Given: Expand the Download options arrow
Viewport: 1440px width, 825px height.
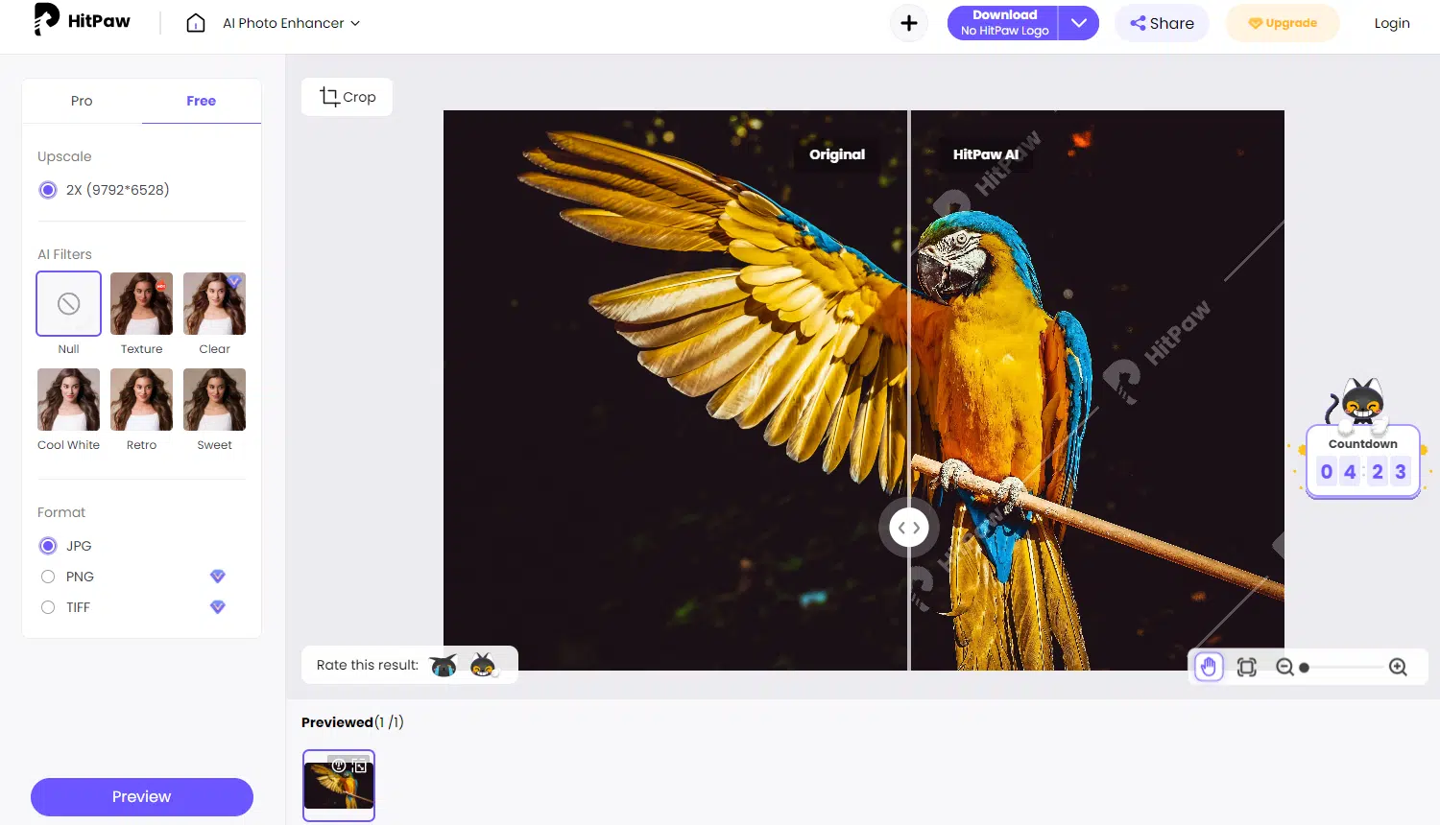Looking at the screenshot, I should pos(1079,23).
